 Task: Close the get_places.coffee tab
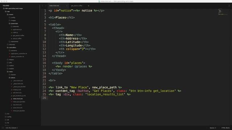(x=88, y=6)
